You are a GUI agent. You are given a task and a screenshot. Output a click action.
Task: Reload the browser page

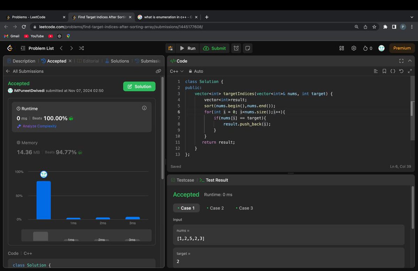click(x=24, y=27)
